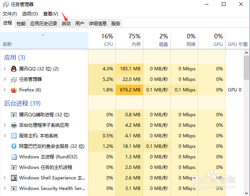Click the GPU 0 engine cell for Firefox
This screenshot has height=196, width=250.
click(235, 90)
